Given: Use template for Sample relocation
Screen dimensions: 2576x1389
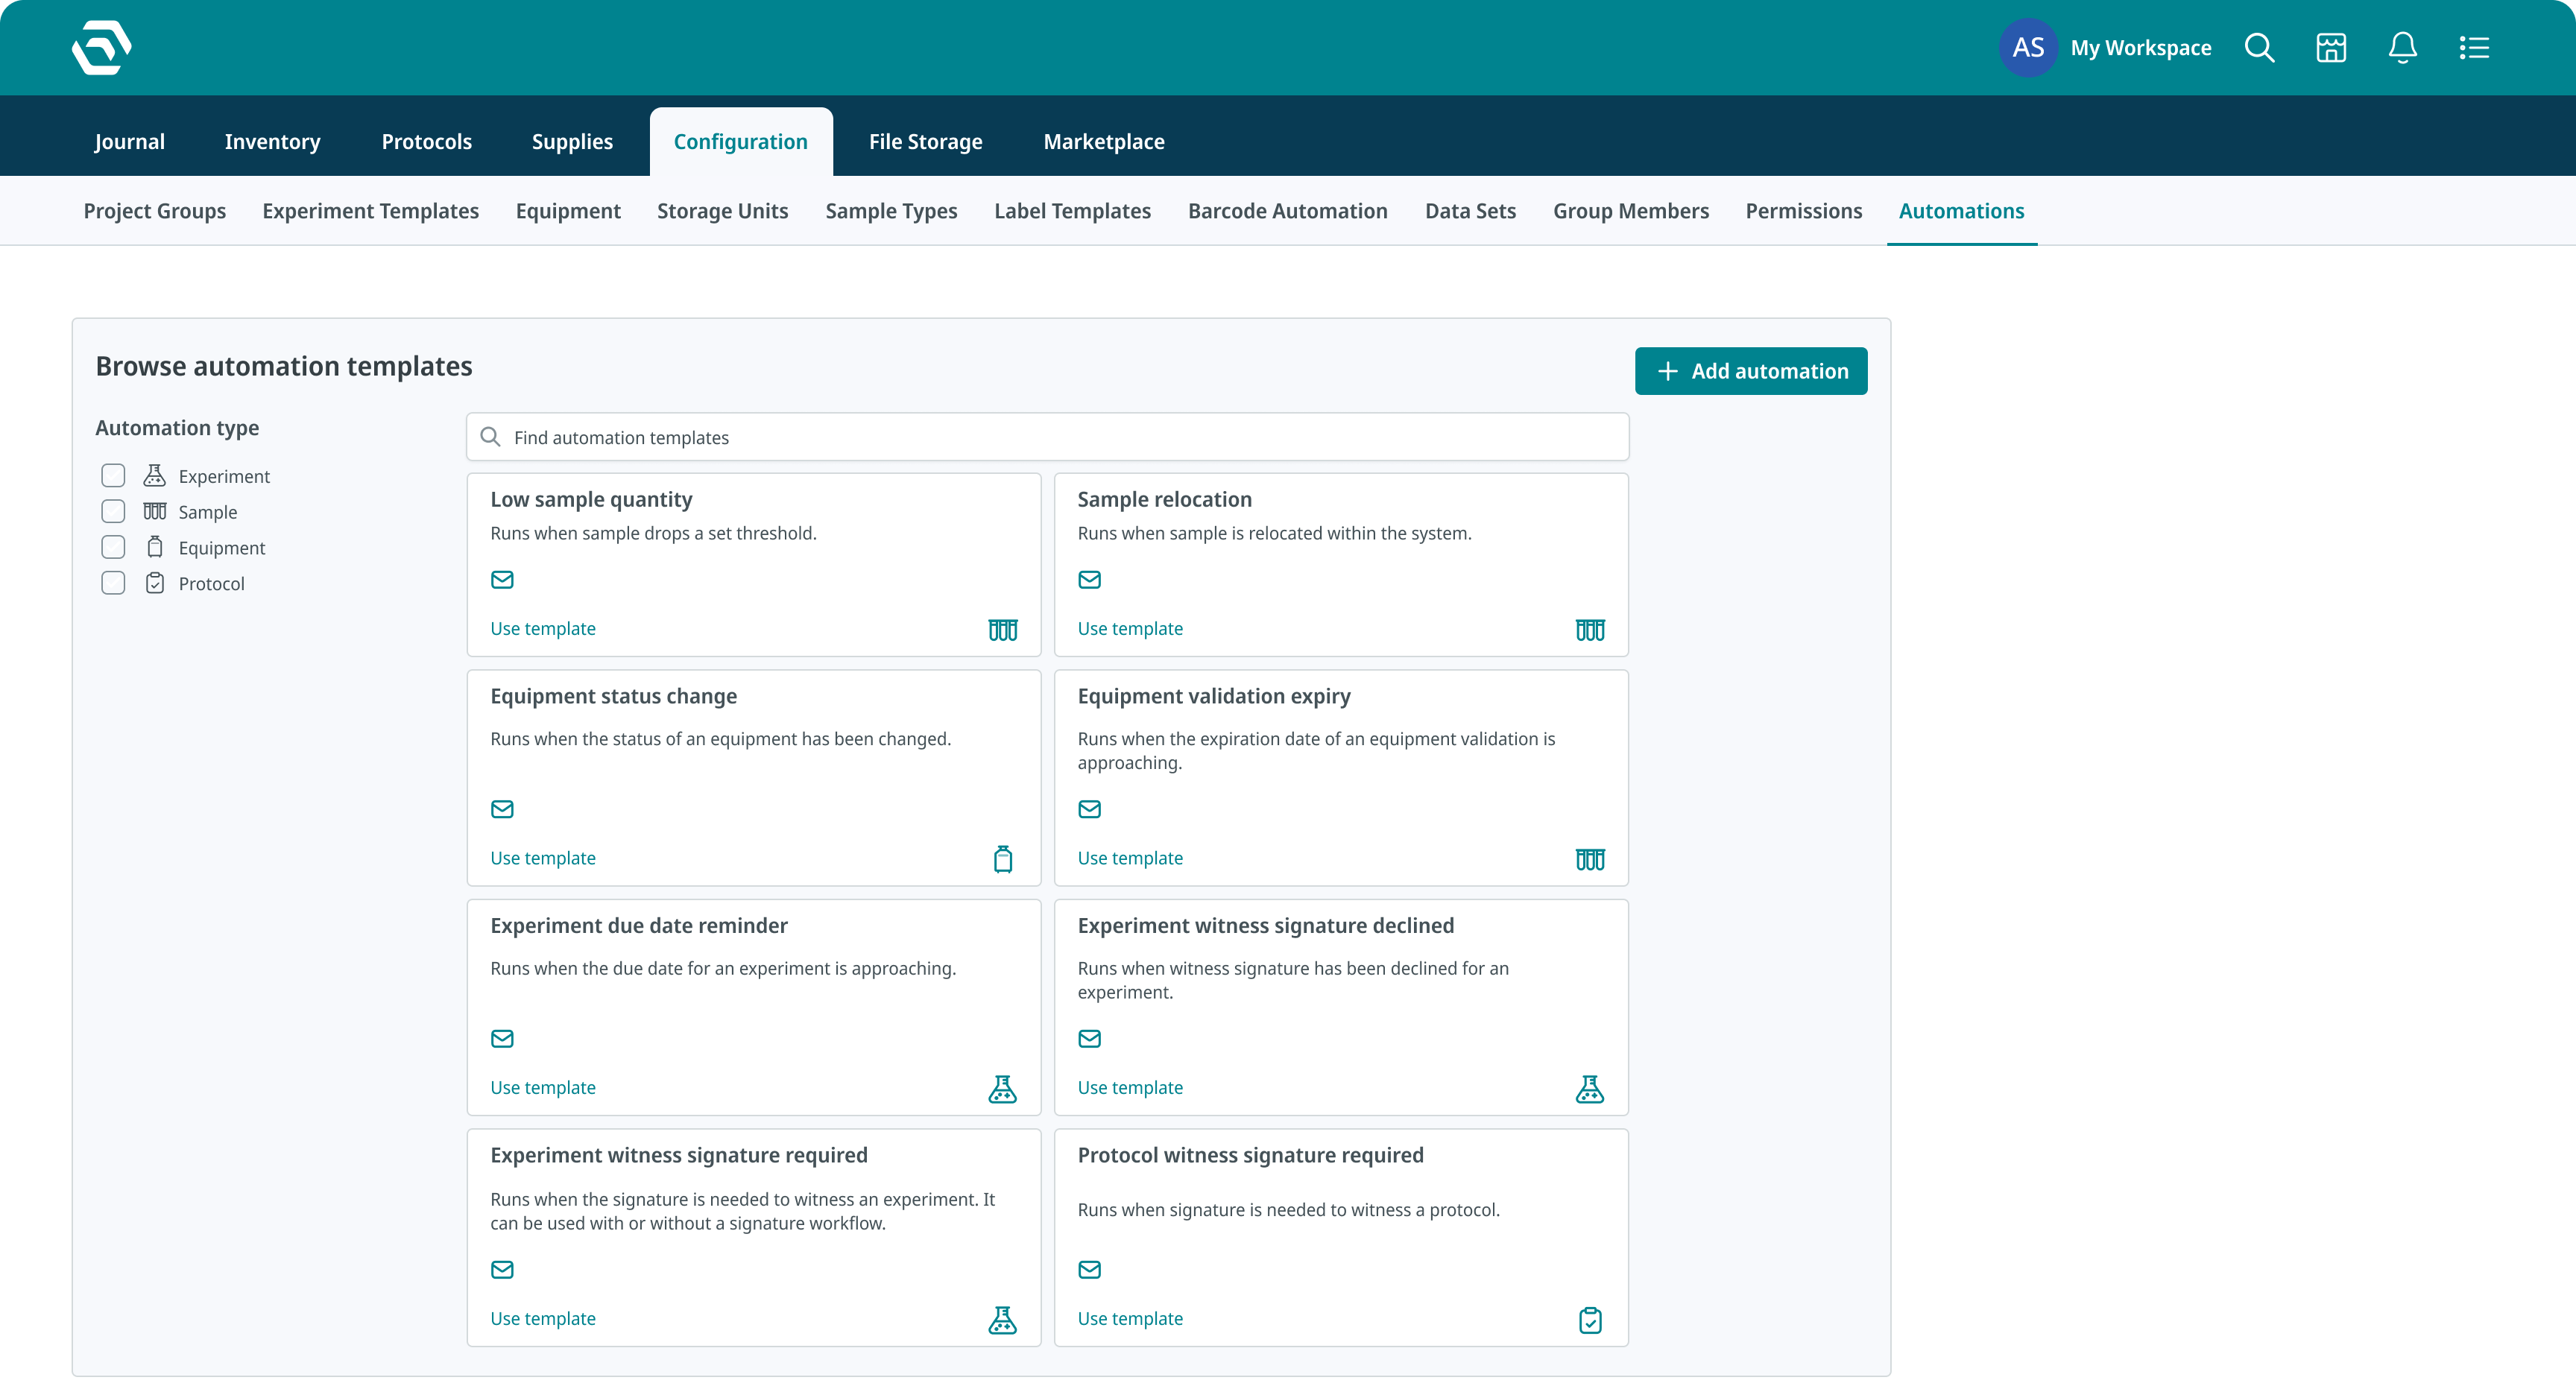Looking at the screenshot, I should click(1130, 629).
